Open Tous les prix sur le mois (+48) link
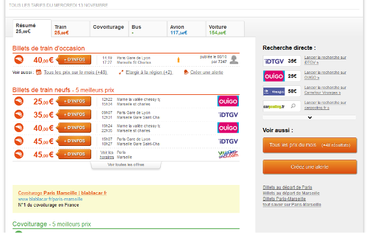This screenshot has width=372, height=233. [76, 72]
